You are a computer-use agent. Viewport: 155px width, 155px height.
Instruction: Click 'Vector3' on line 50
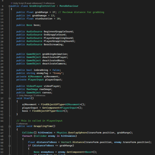66,142
